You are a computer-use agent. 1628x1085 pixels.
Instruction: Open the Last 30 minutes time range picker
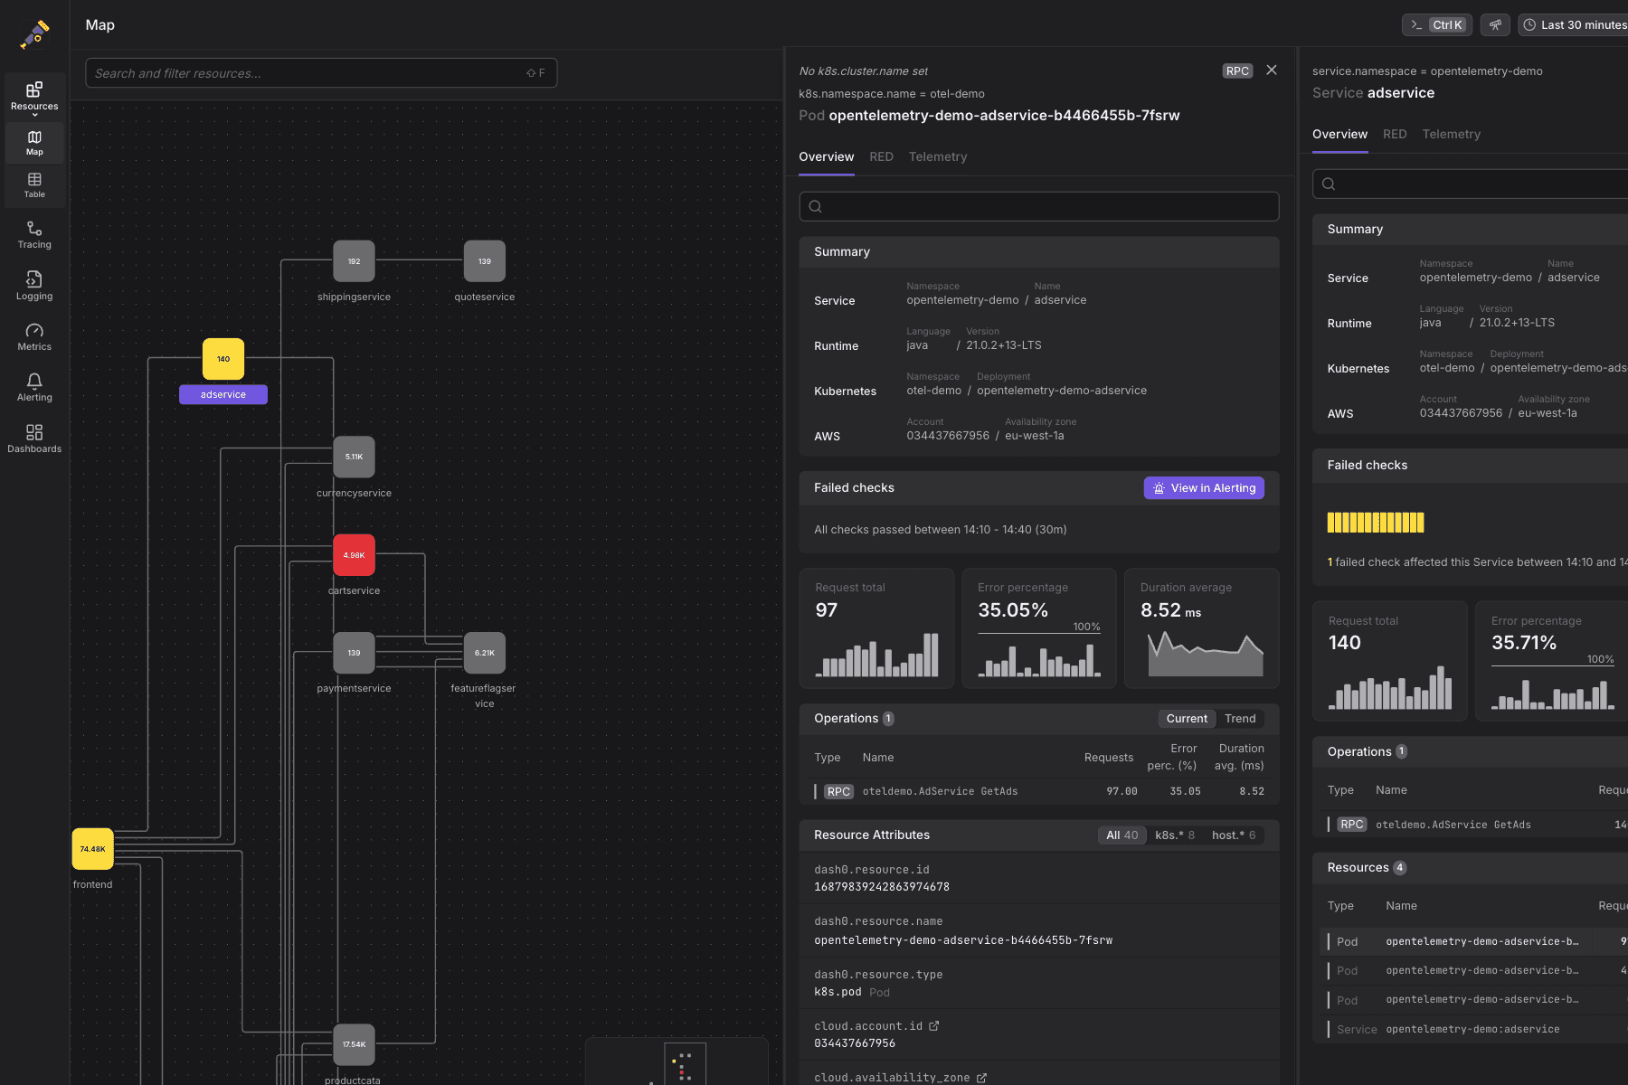[x=1575, y=25]
